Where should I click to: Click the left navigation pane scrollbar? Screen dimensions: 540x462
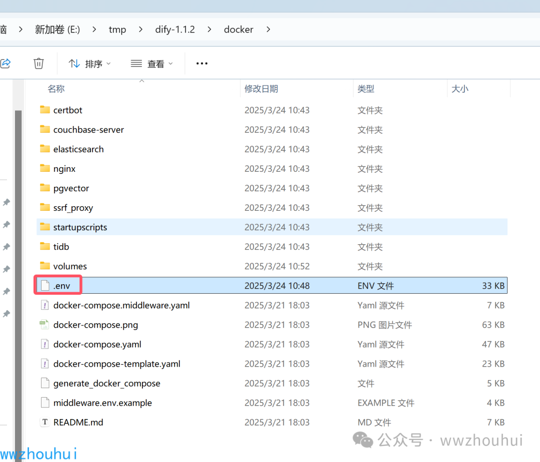18,250
